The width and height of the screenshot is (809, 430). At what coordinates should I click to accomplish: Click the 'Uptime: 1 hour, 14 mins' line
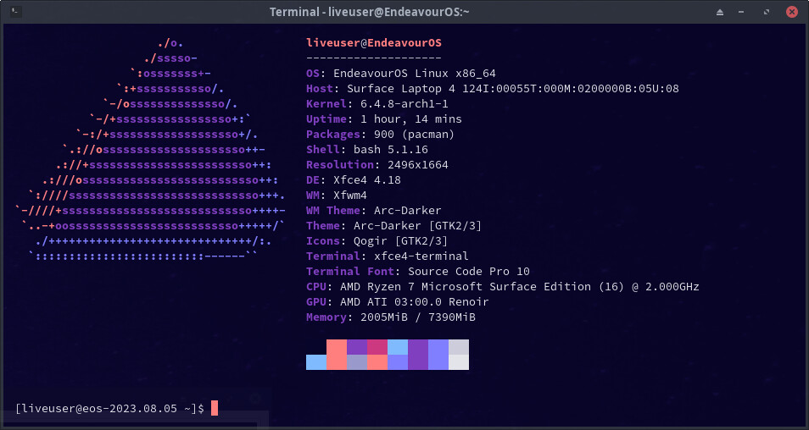point(384,119)
